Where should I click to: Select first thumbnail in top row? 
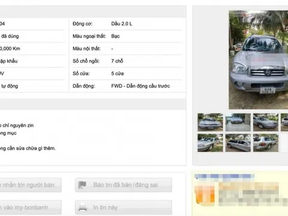[210, 122]
